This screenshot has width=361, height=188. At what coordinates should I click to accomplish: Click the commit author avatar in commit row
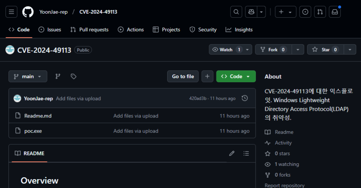(x=17, y=98)
